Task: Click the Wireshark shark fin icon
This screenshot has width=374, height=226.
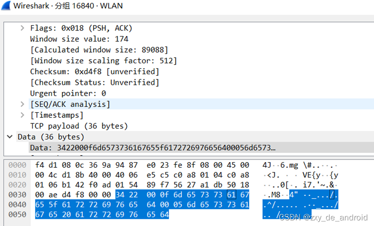Action: click(x=6, y=6)
